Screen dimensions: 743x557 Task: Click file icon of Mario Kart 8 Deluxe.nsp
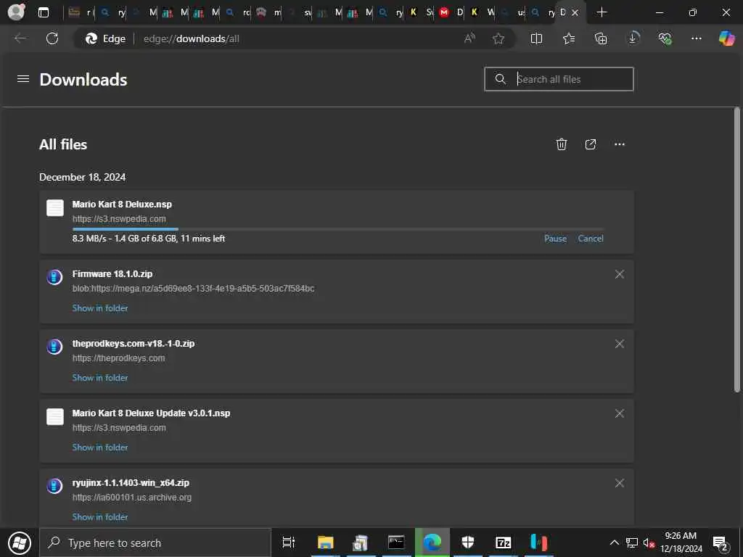[x=55, y=207]
